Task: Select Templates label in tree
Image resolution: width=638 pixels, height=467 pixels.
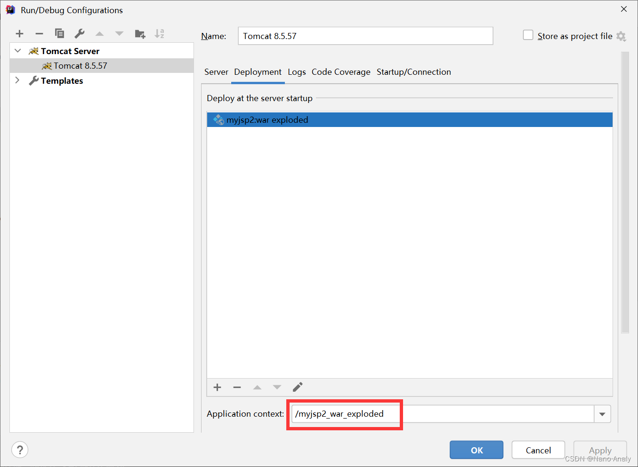Action: (x=62, y=80)
